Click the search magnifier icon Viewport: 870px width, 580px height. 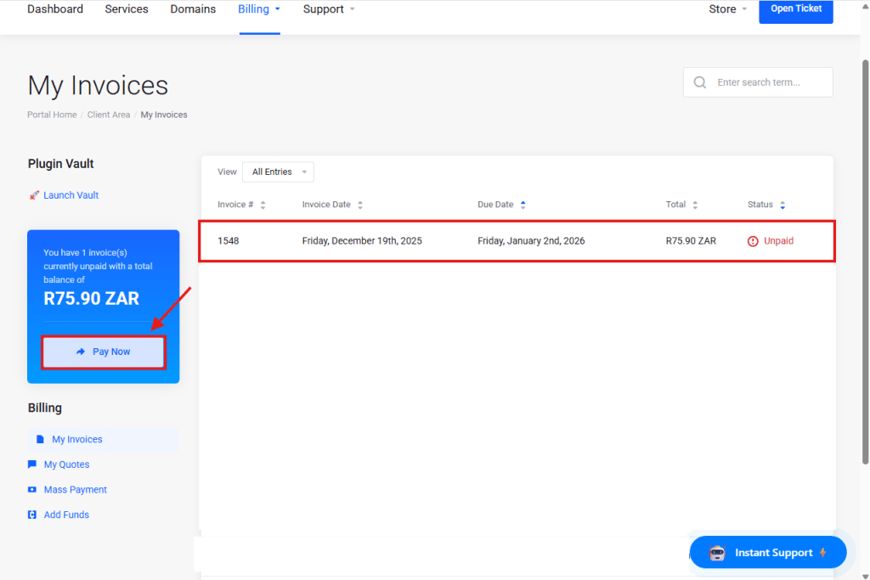point(700,82)
